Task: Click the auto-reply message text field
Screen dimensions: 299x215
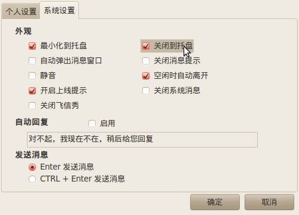Action: 142,140
